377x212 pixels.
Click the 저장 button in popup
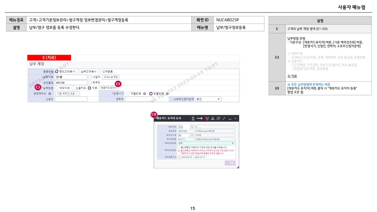pyautogui.click(x=230, y=163)
